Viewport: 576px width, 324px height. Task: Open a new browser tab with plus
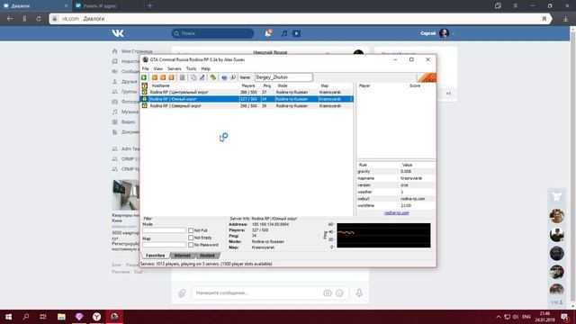click(150, 5)
